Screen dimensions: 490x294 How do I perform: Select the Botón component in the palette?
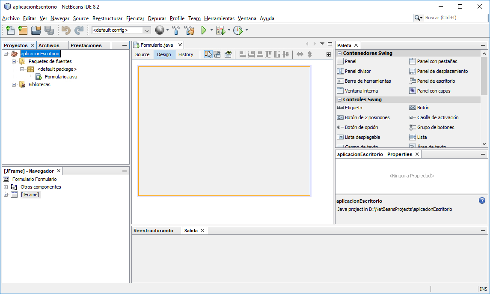pyautogui.click(x=419, y=108)
